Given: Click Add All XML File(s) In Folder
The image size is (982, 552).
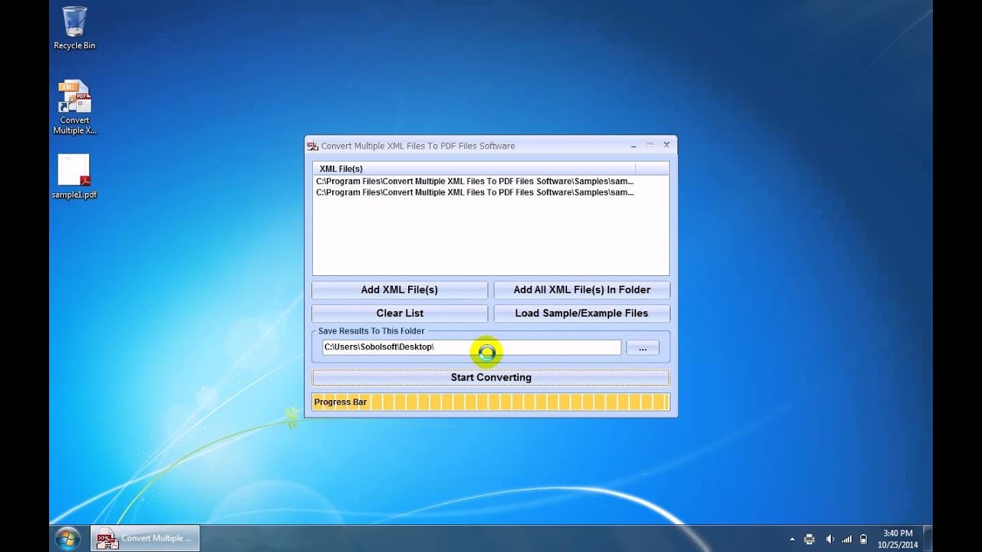Looking at the screenshot, I should coord(582,290).
